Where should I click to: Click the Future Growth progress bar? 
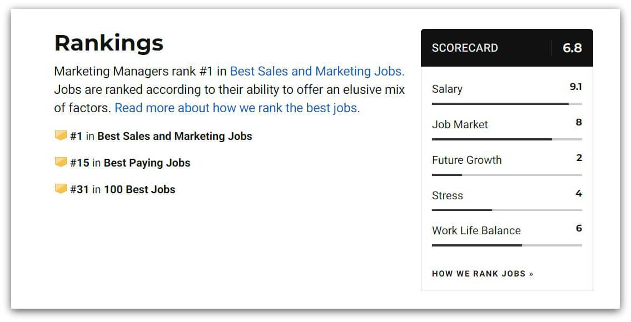(506, 174)
